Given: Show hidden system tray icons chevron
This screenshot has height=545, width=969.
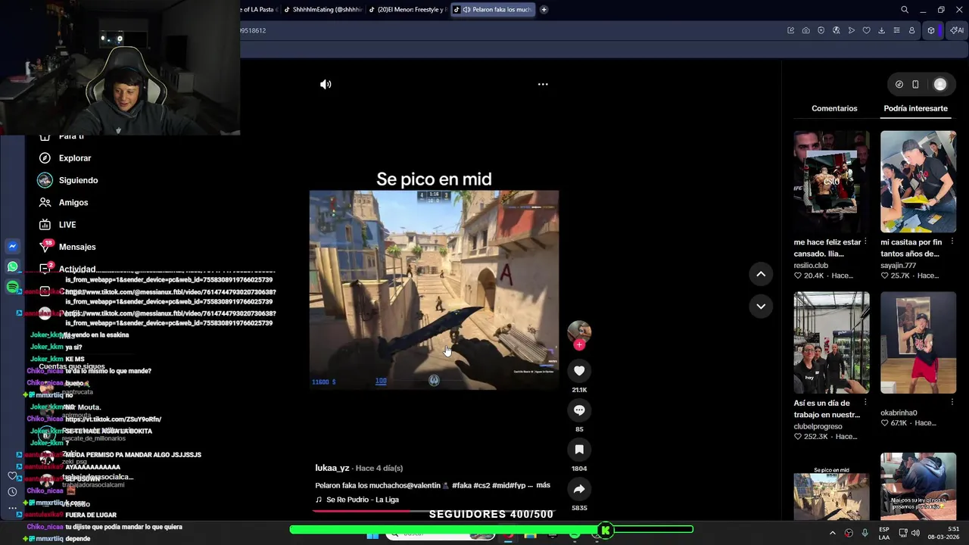Looking at the screenshot, I should coord(833,533).
